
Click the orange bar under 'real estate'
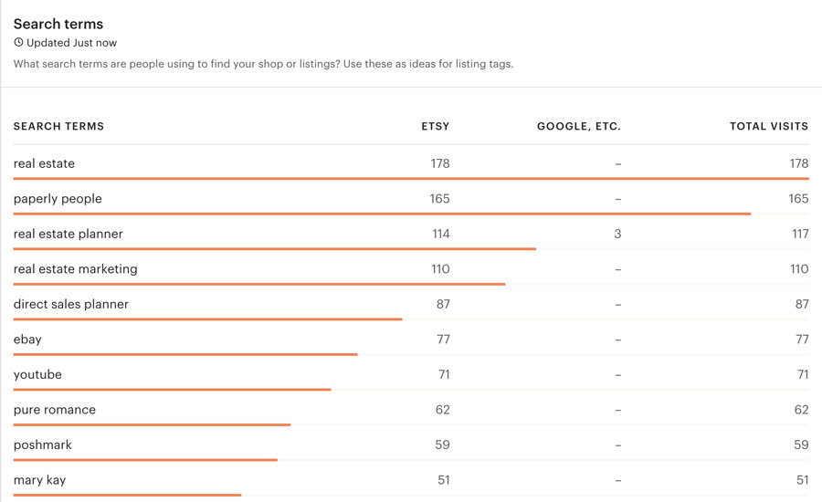click(x=411, y=179)
